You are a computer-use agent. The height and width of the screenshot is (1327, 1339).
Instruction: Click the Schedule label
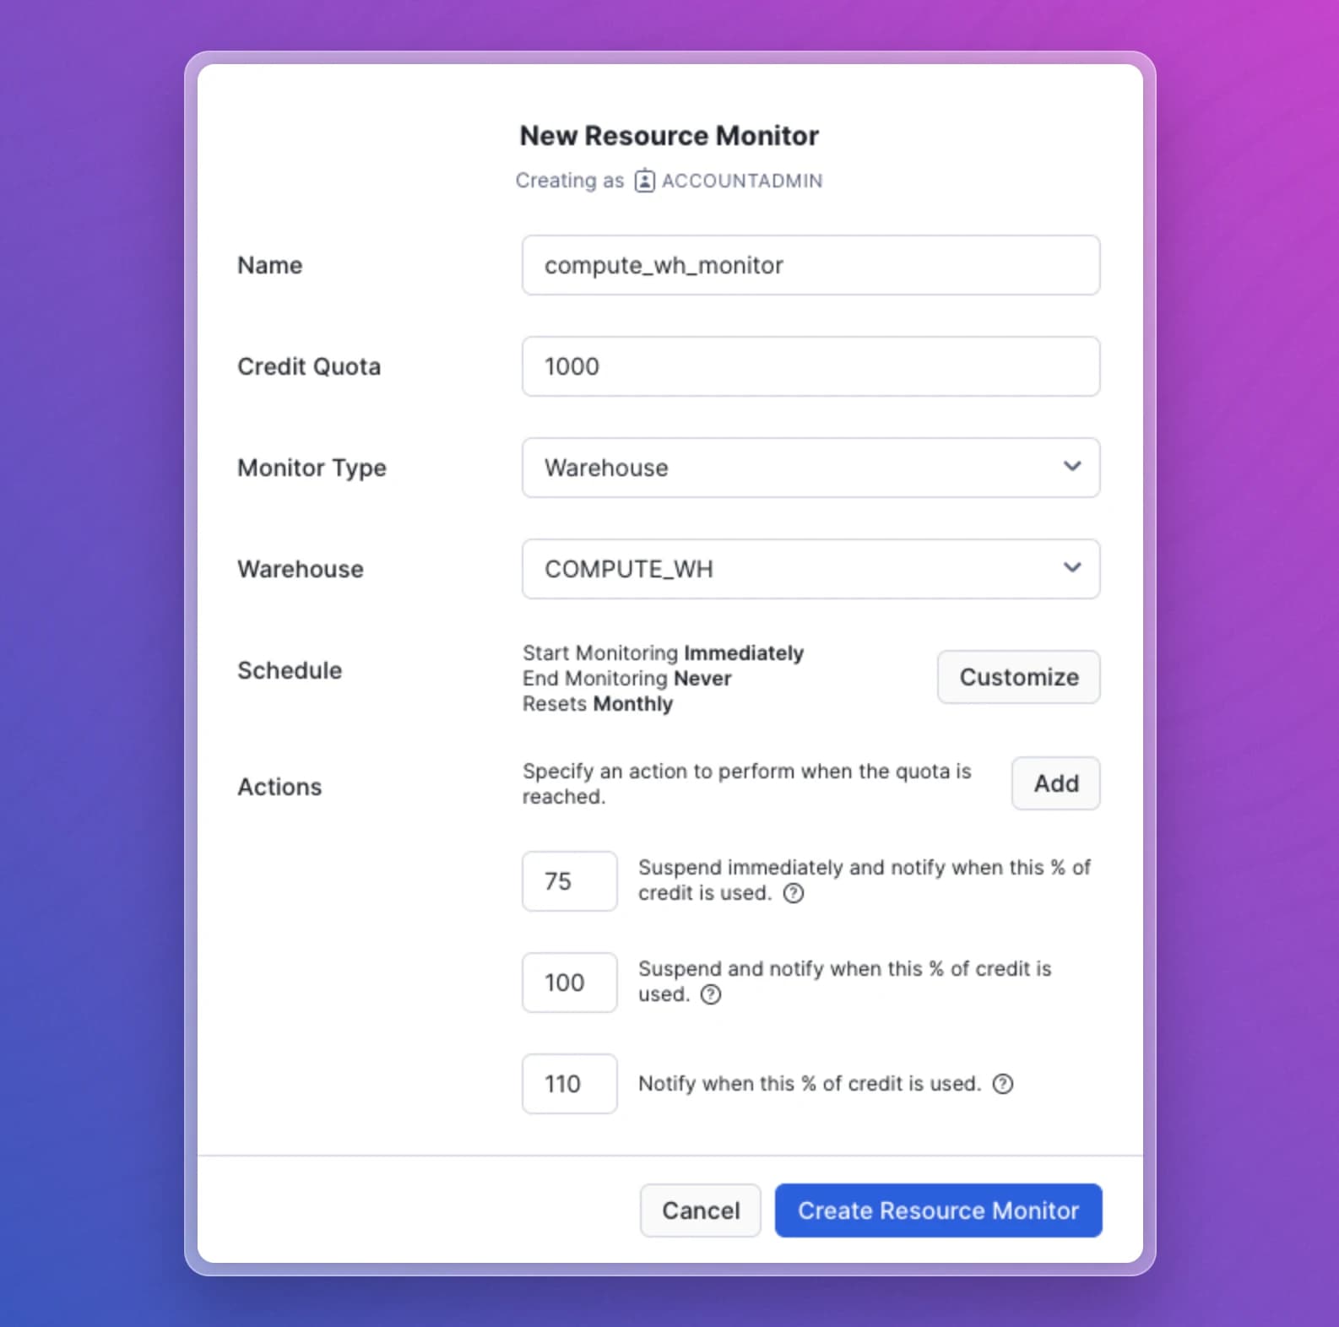(x=290, y=670)
